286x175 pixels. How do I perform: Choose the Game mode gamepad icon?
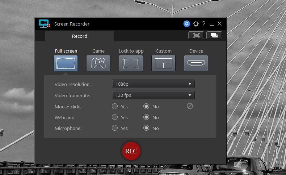[98, 63]
